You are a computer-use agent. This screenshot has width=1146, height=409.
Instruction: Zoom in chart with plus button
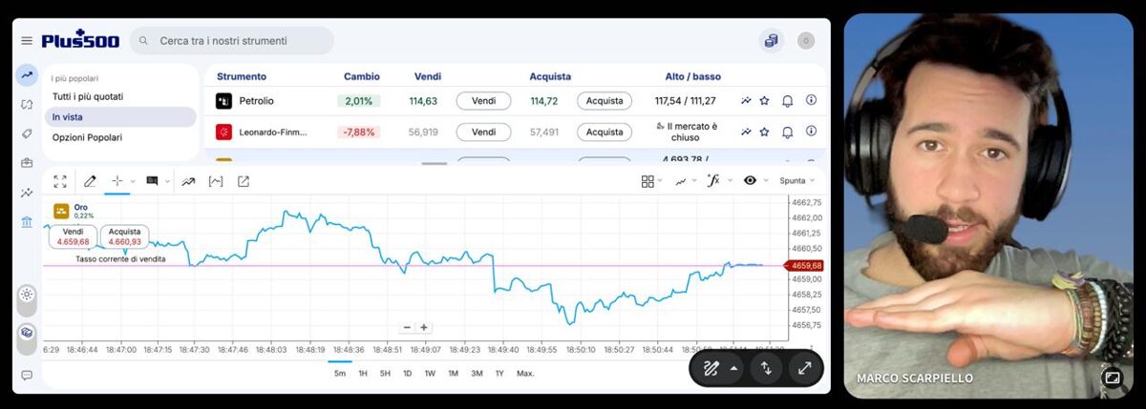424,327
